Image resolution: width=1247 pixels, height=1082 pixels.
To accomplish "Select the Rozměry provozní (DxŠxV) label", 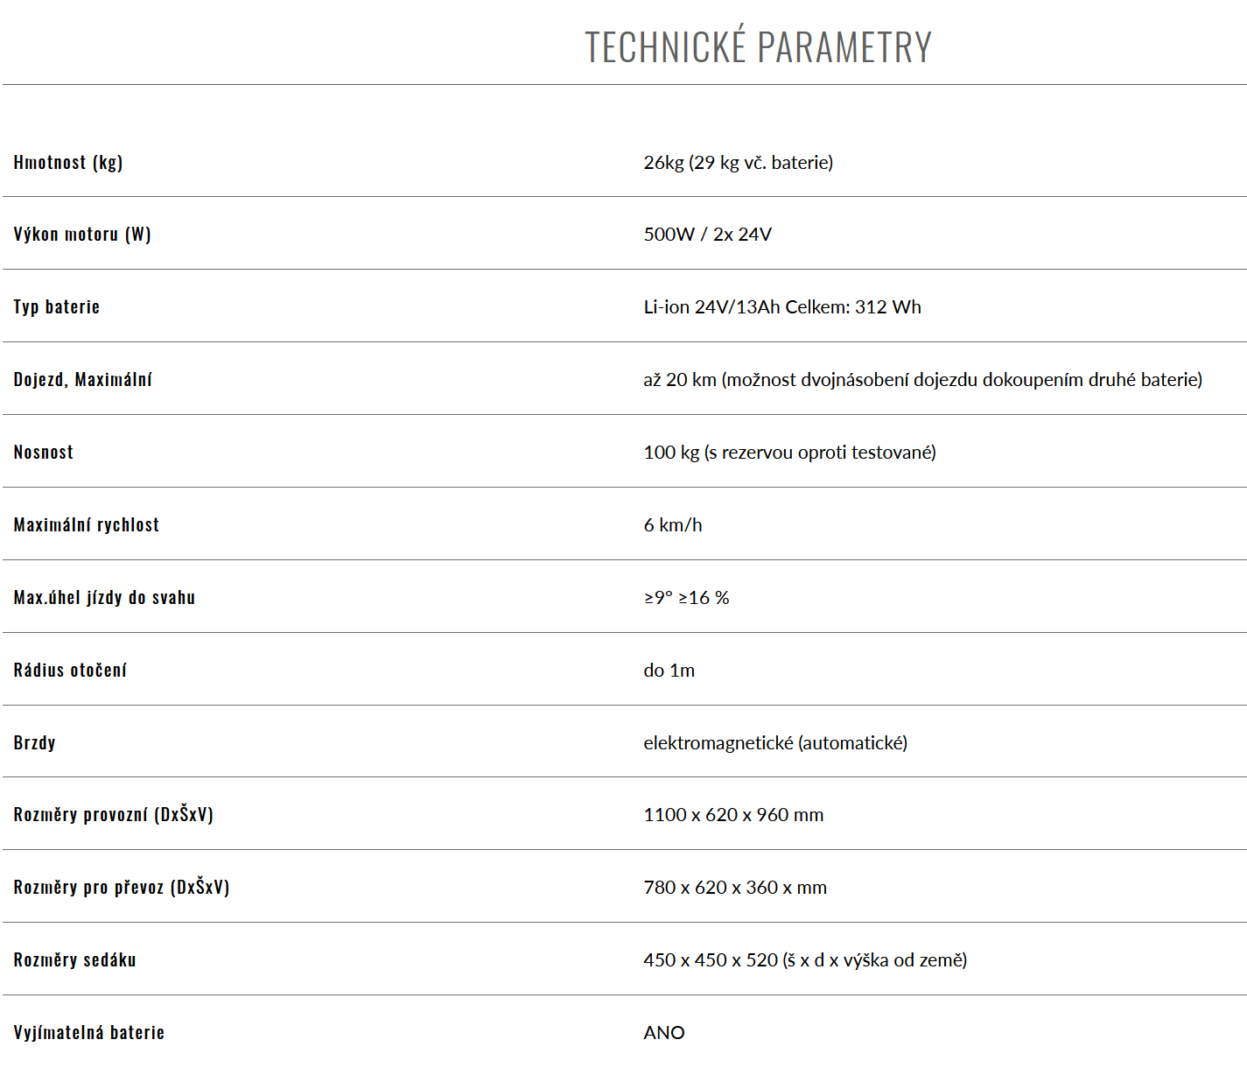I will pyautogui.click(x=114, y=815).
